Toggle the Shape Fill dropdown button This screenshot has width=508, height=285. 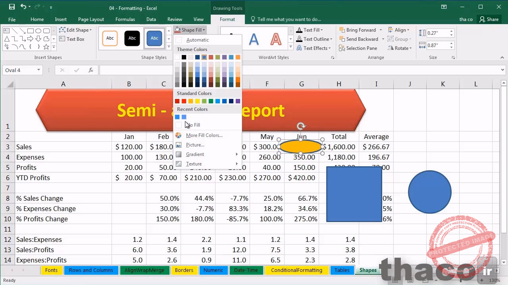190,30
